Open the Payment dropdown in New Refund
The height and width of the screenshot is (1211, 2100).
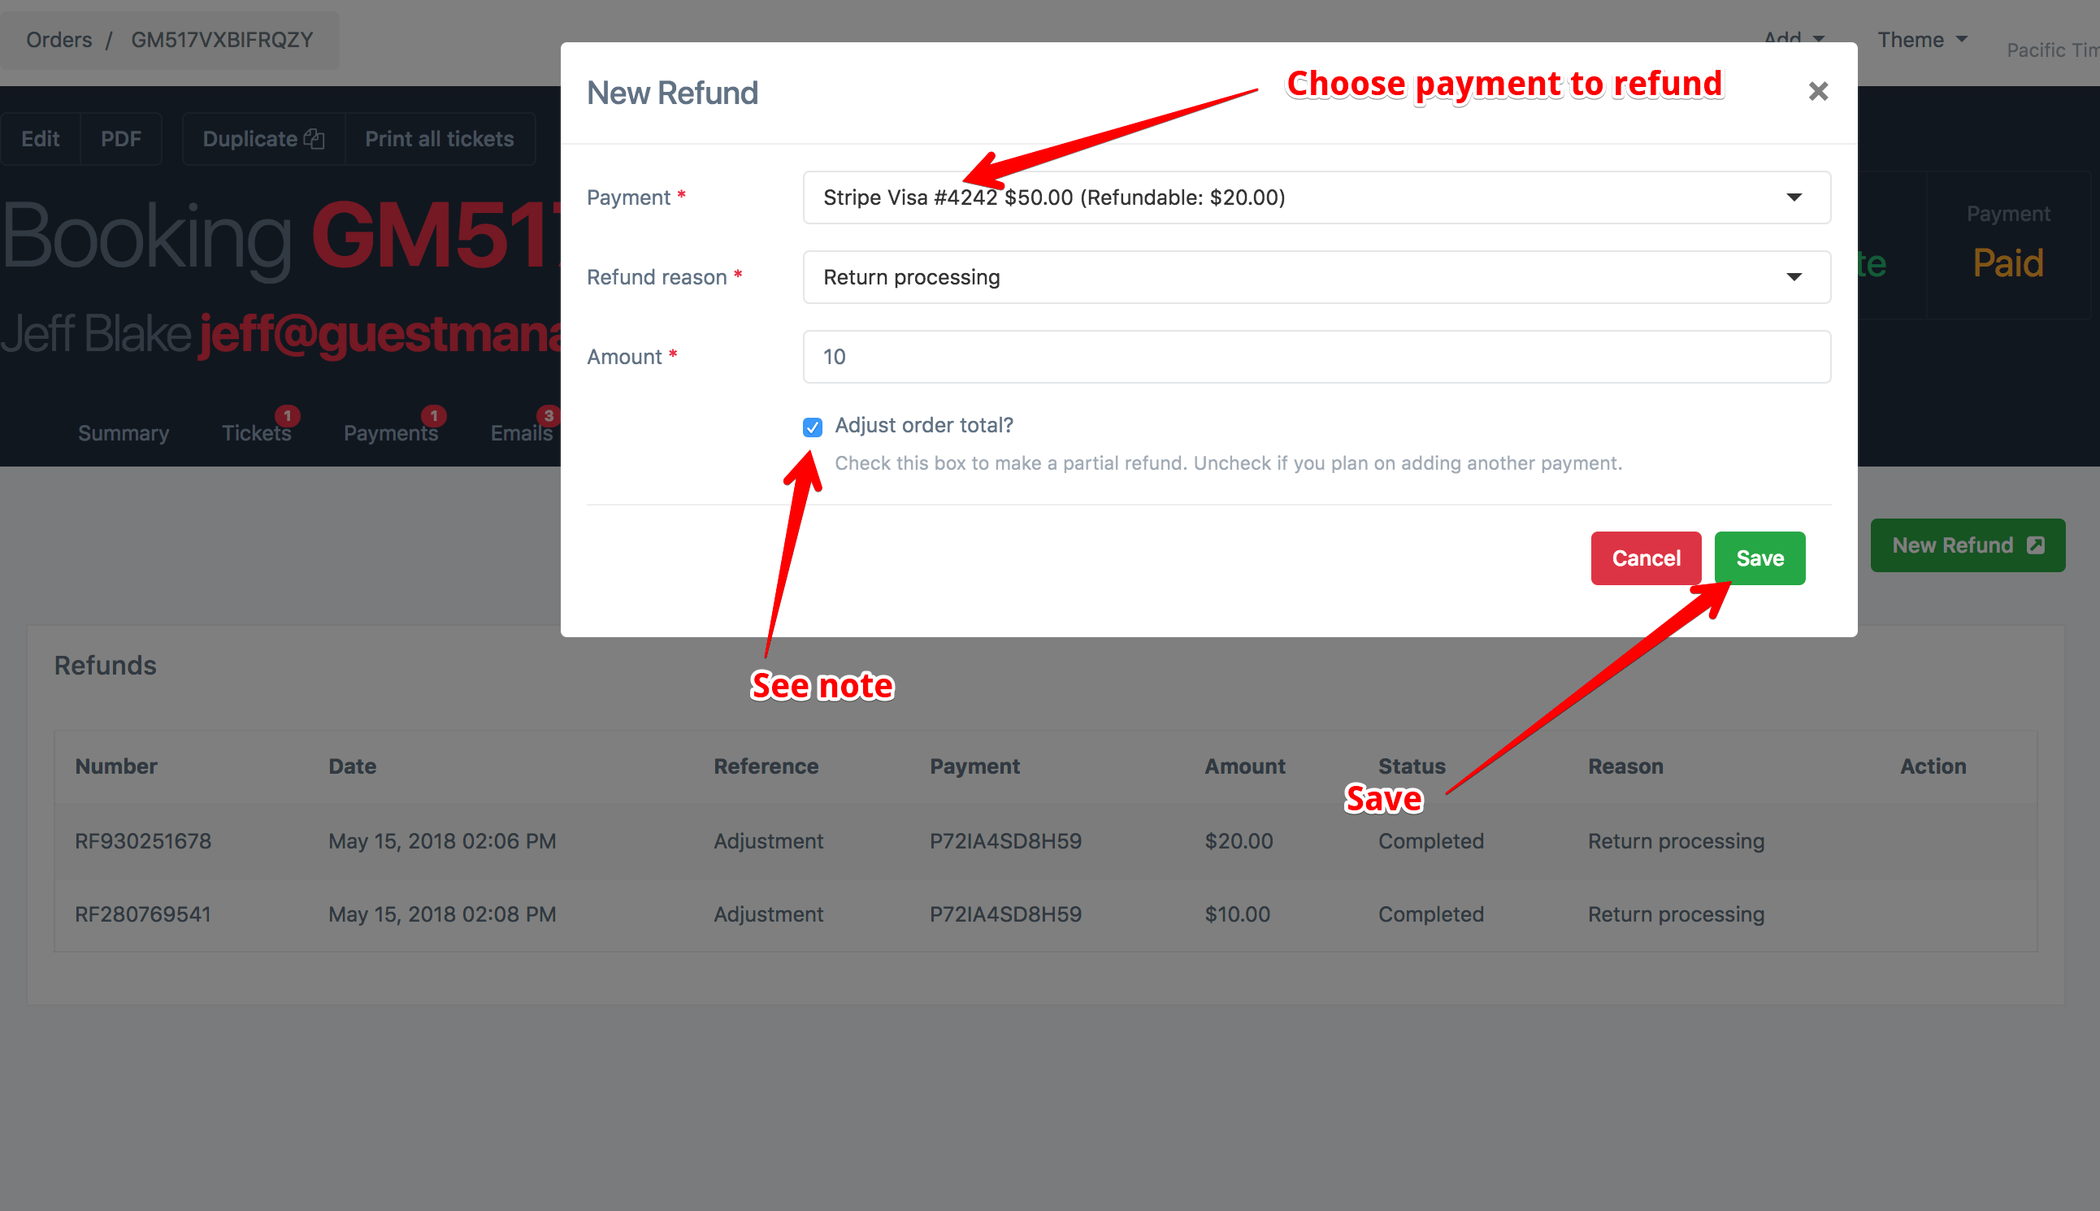point(1317,197)
